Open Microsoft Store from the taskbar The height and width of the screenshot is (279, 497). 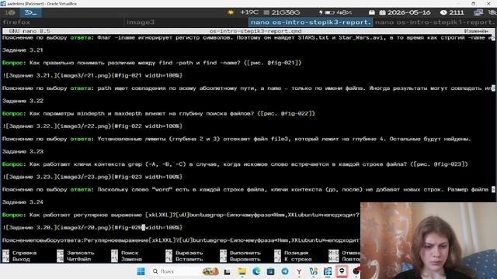click(x=270, y=271)
